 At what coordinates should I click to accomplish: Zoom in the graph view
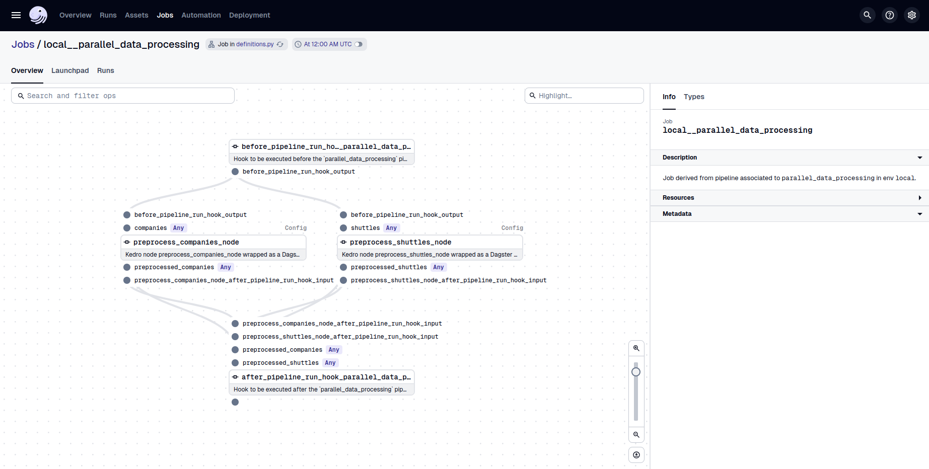pyautogui.click(x=636, y=348)
